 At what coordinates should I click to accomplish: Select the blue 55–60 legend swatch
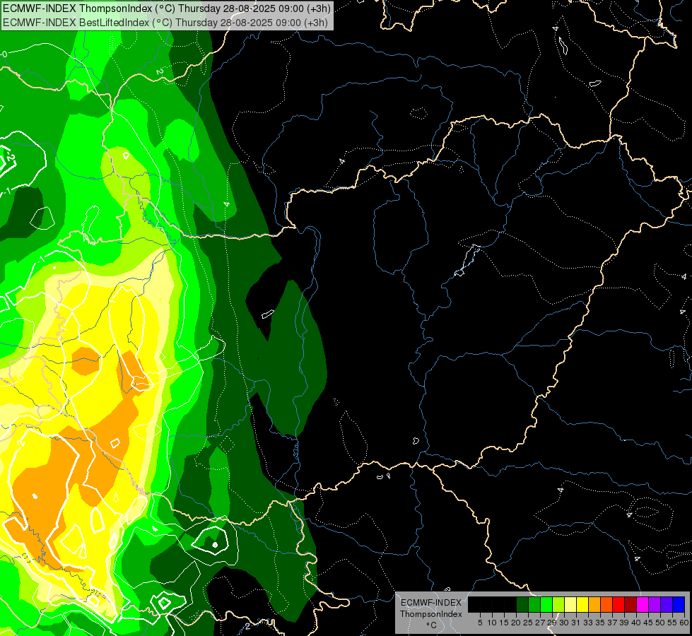coord(679,604)
